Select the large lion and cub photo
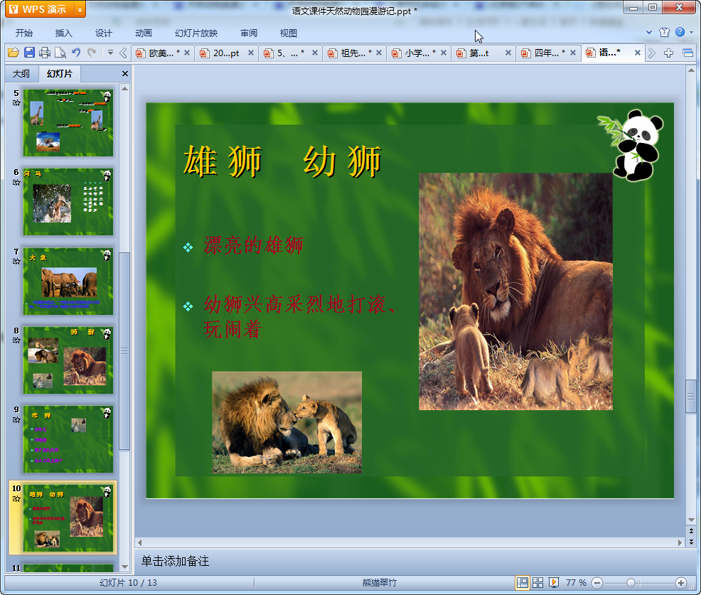This screenshot has width=701, height=595. pos(515,291)
